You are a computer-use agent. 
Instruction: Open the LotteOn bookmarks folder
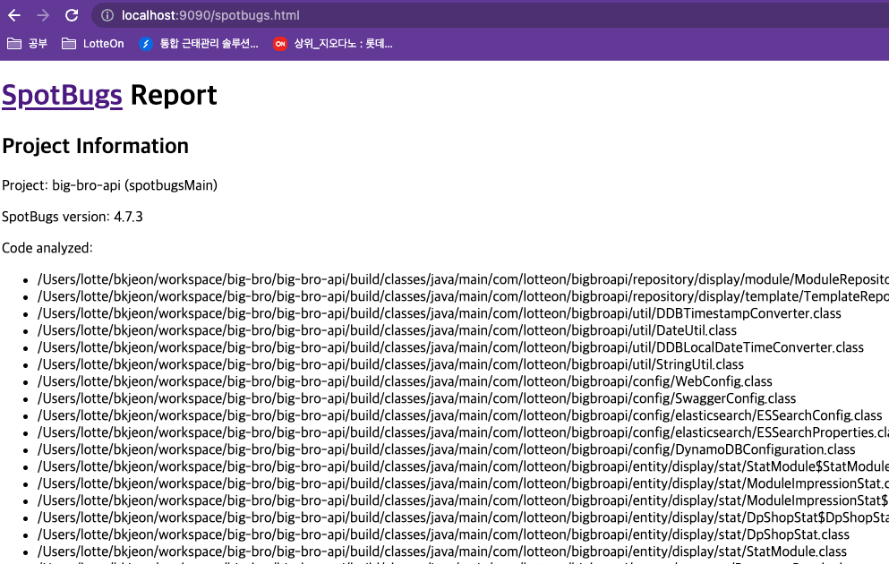[93, 44]
